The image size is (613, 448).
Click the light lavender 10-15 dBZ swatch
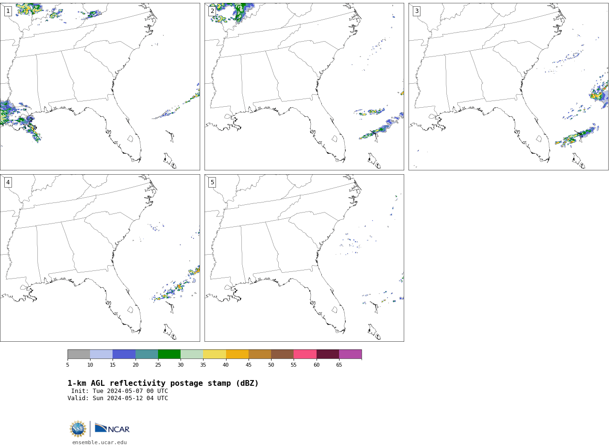point(101,354)
